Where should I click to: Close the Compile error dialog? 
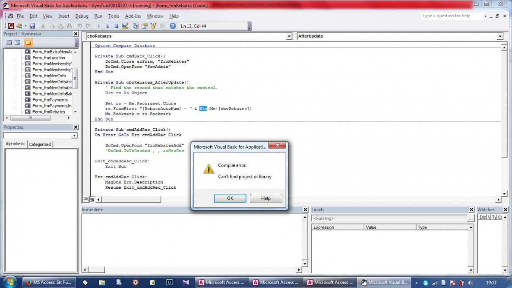click(277, 146)
